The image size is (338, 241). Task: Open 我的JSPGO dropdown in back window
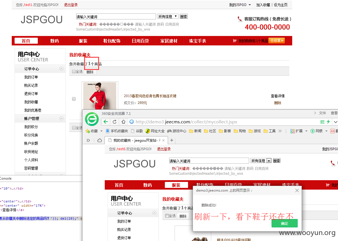pyautogui.click(x=240, y=5)
